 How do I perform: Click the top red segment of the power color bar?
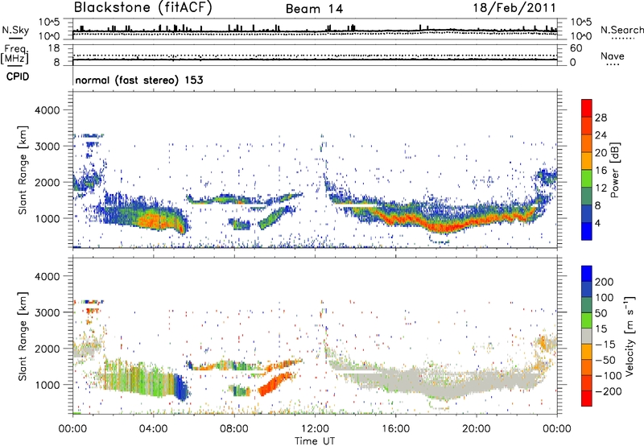pos(587,108)
